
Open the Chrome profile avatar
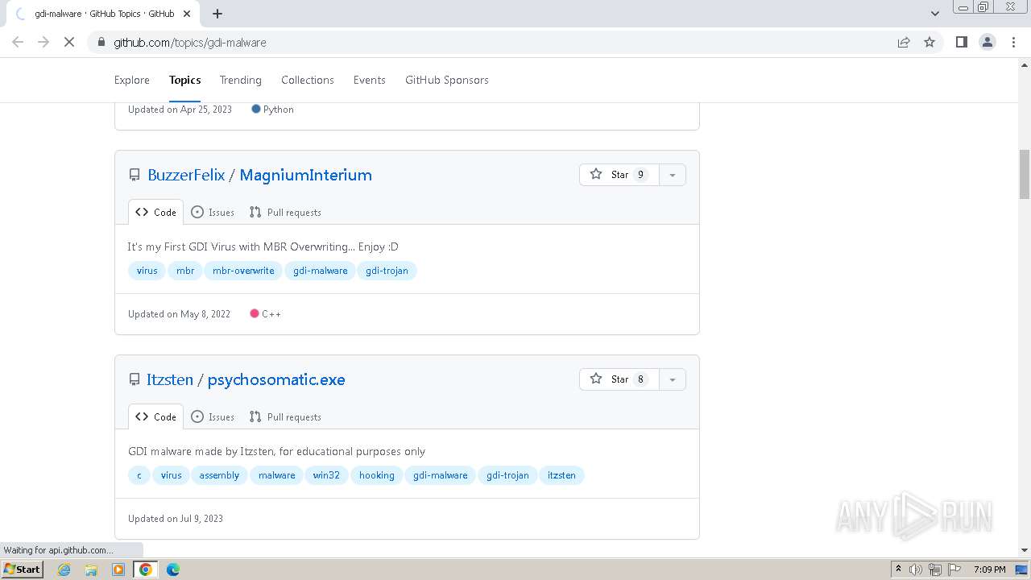988,42
